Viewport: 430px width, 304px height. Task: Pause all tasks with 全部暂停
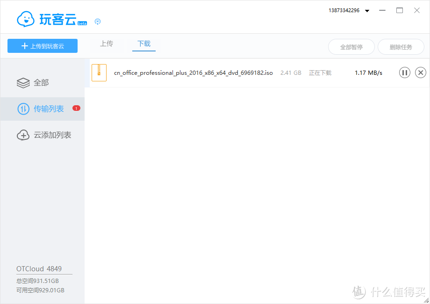pos(351,47)
